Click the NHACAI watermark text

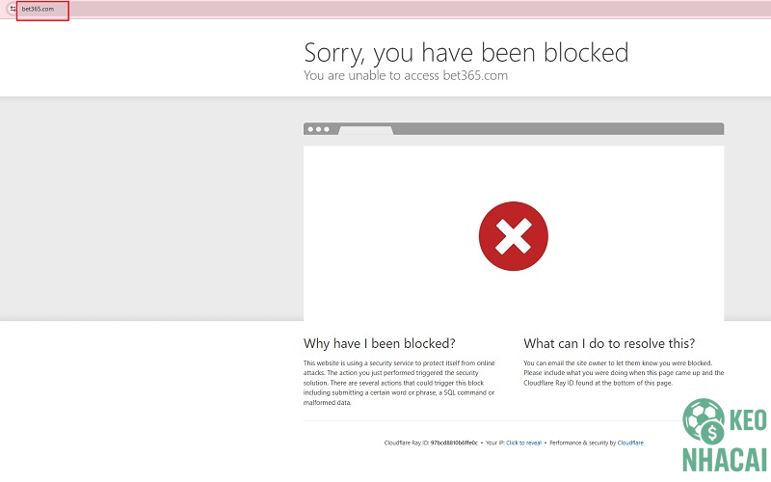tap(725, 460)
